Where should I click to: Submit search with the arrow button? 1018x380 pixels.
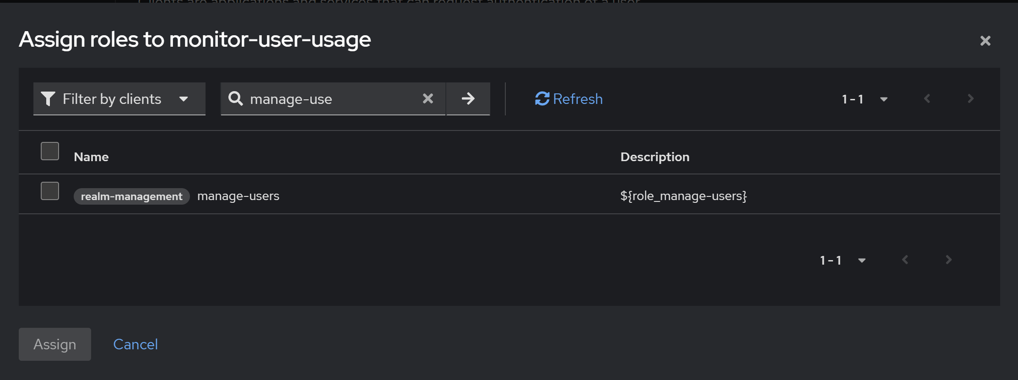tap(468, 98)
